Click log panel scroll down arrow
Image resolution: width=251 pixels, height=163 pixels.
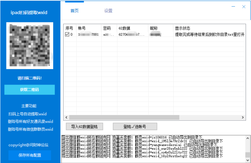(x=248, y=160)
